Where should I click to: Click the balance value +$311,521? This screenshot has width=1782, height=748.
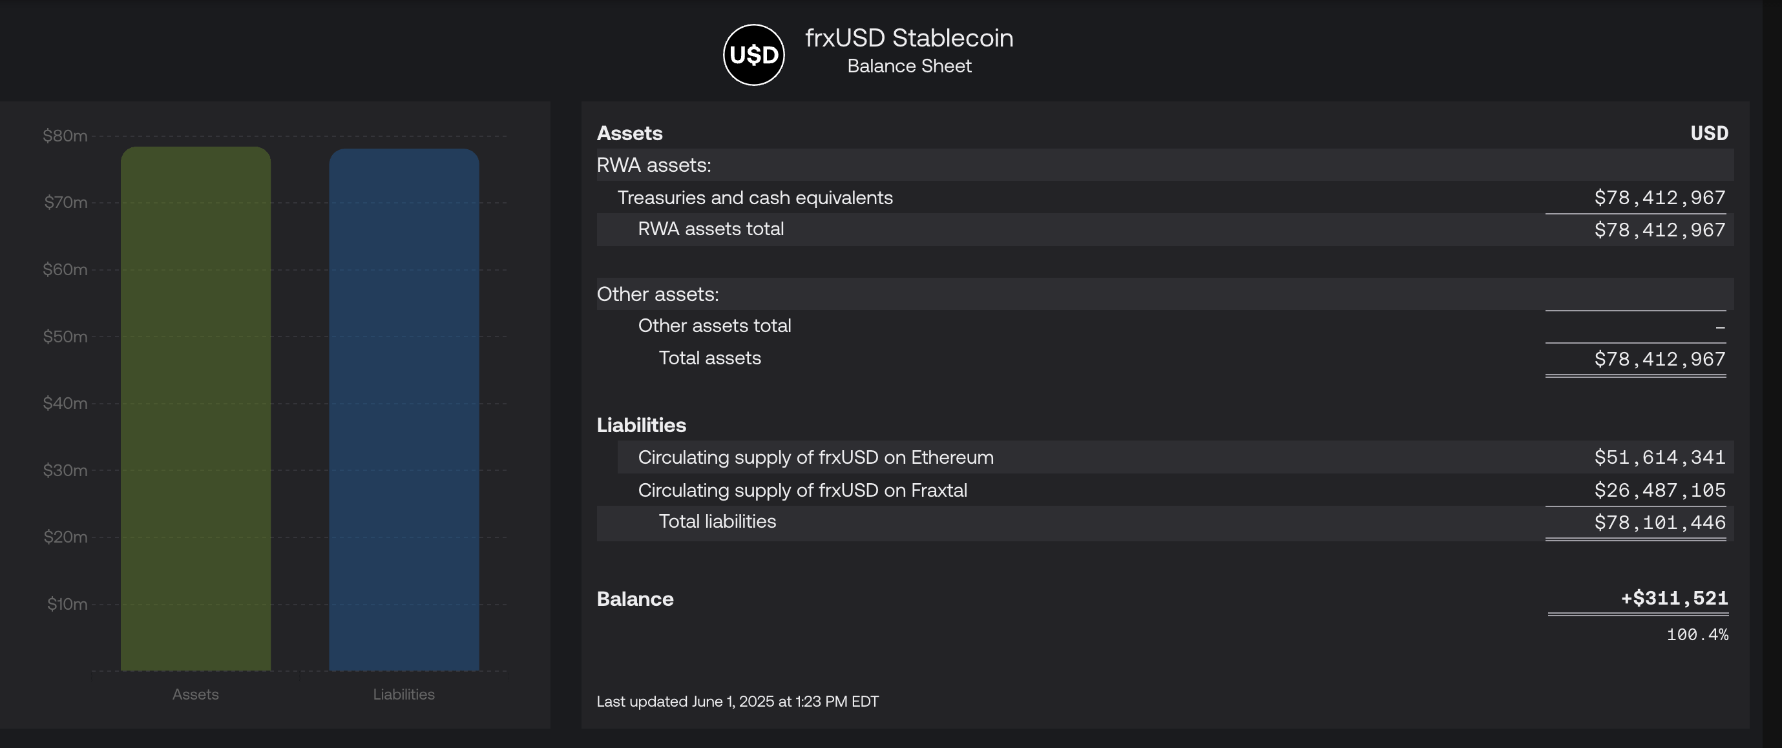point(1674,598)
